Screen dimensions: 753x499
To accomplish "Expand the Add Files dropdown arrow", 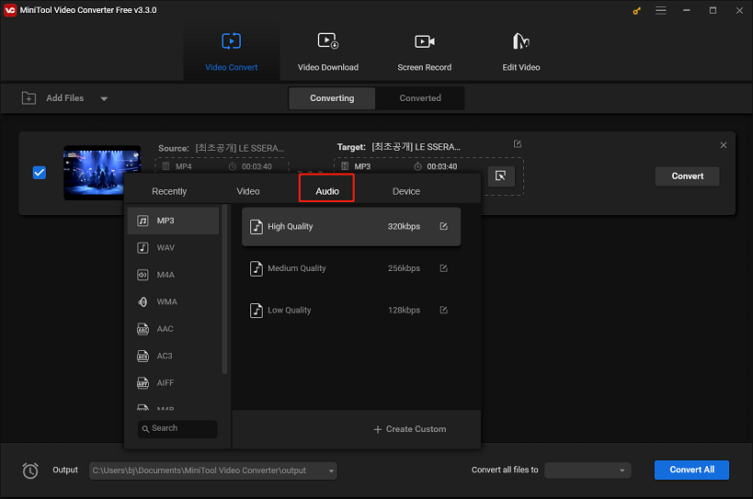I will coord(104,99).
